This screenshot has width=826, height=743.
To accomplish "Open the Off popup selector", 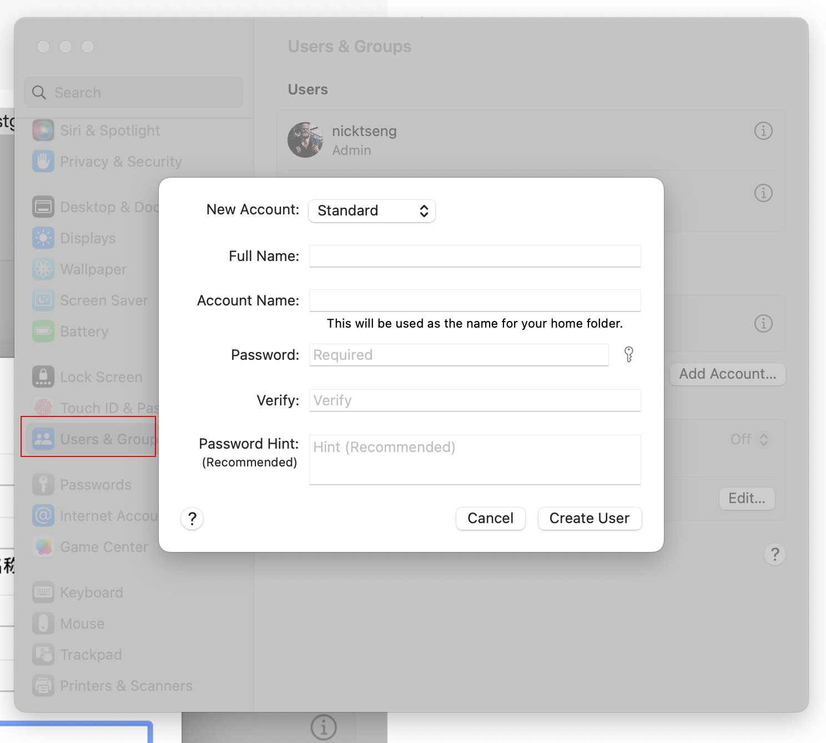I will click(x=749, y=440).
